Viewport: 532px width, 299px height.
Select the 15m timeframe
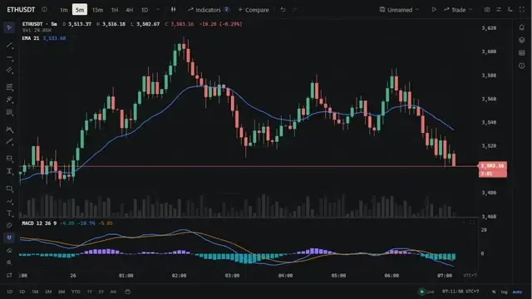[98, 10]
